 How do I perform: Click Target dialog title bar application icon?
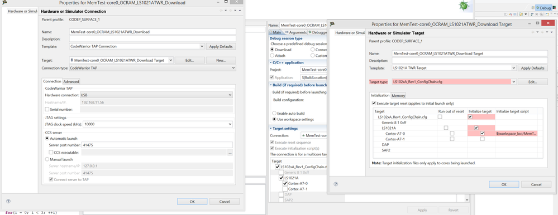click(x=332, y=24)
